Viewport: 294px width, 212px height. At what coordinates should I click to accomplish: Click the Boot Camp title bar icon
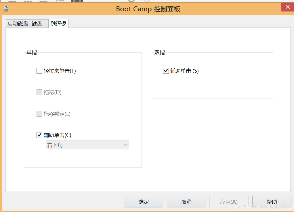6,8
